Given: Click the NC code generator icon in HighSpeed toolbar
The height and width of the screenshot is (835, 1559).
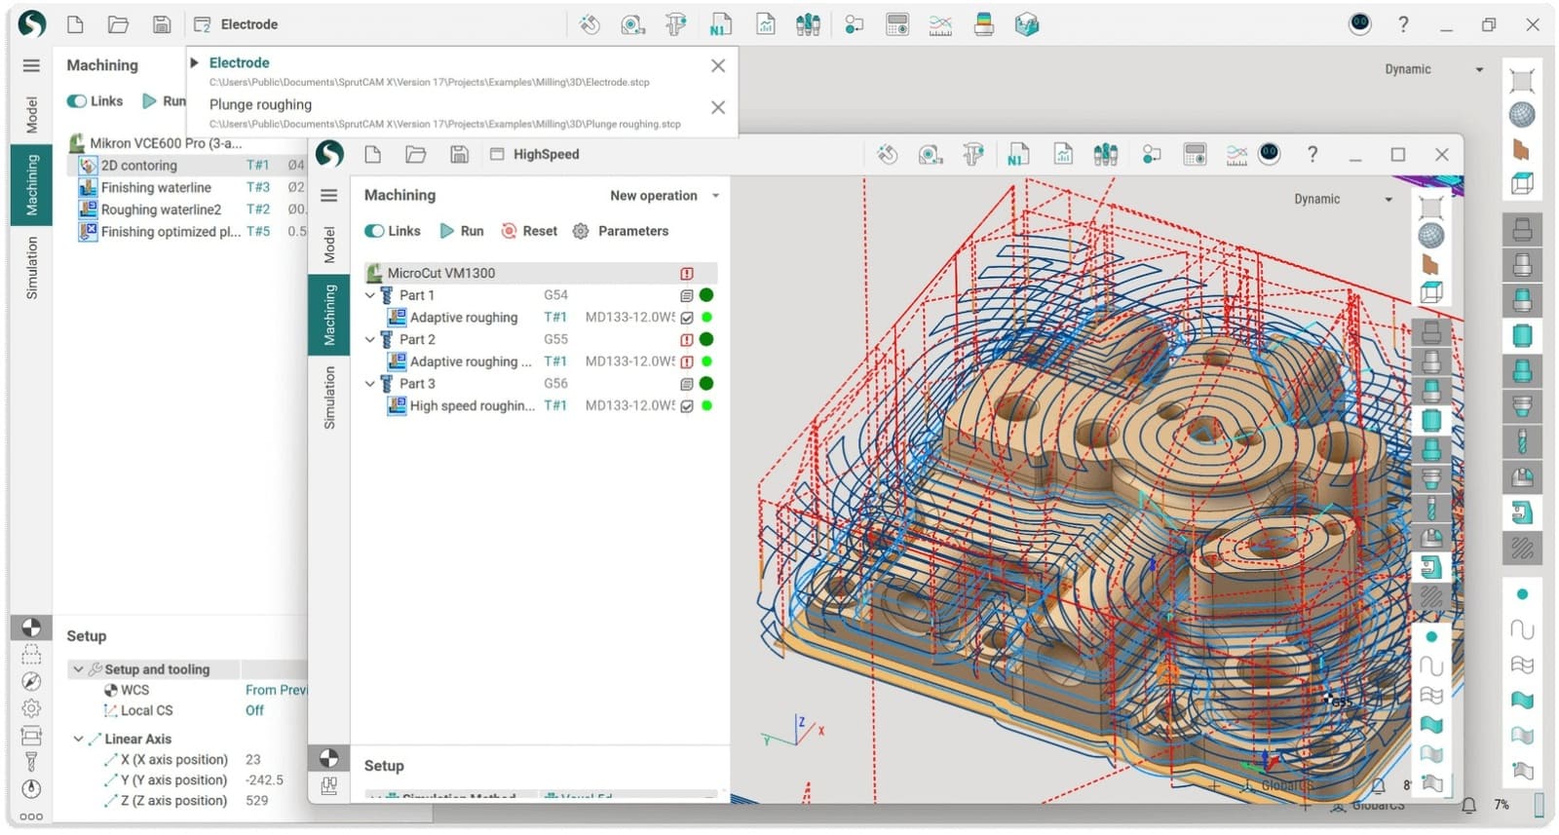Looking at the screenshot, I should coord(1018,154).
